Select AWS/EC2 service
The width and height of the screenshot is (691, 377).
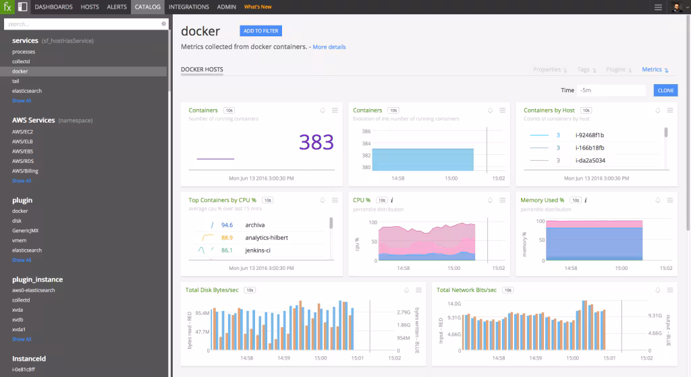[x=22, y=132]
